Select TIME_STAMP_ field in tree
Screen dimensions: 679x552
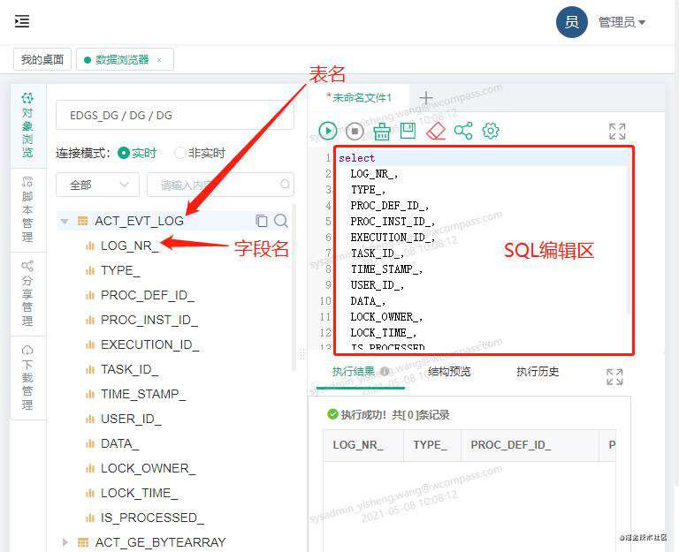pos(143,394)
